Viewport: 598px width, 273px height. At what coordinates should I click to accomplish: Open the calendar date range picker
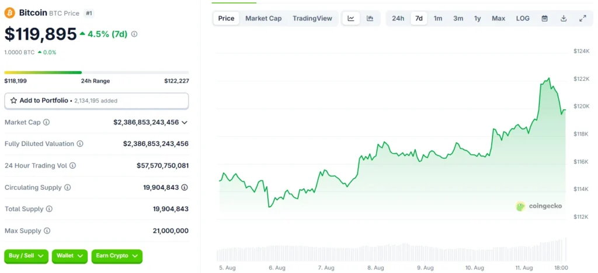click(545, 18)
